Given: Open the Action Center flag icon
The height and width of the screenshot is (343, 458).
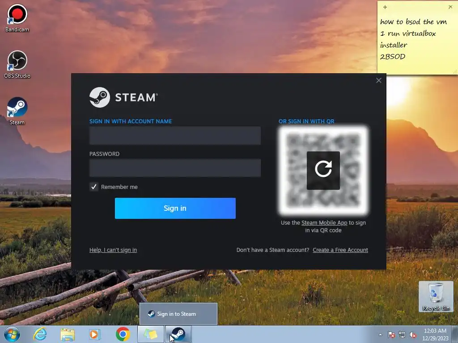Looking at the screenshot, I should pos(391,335).
